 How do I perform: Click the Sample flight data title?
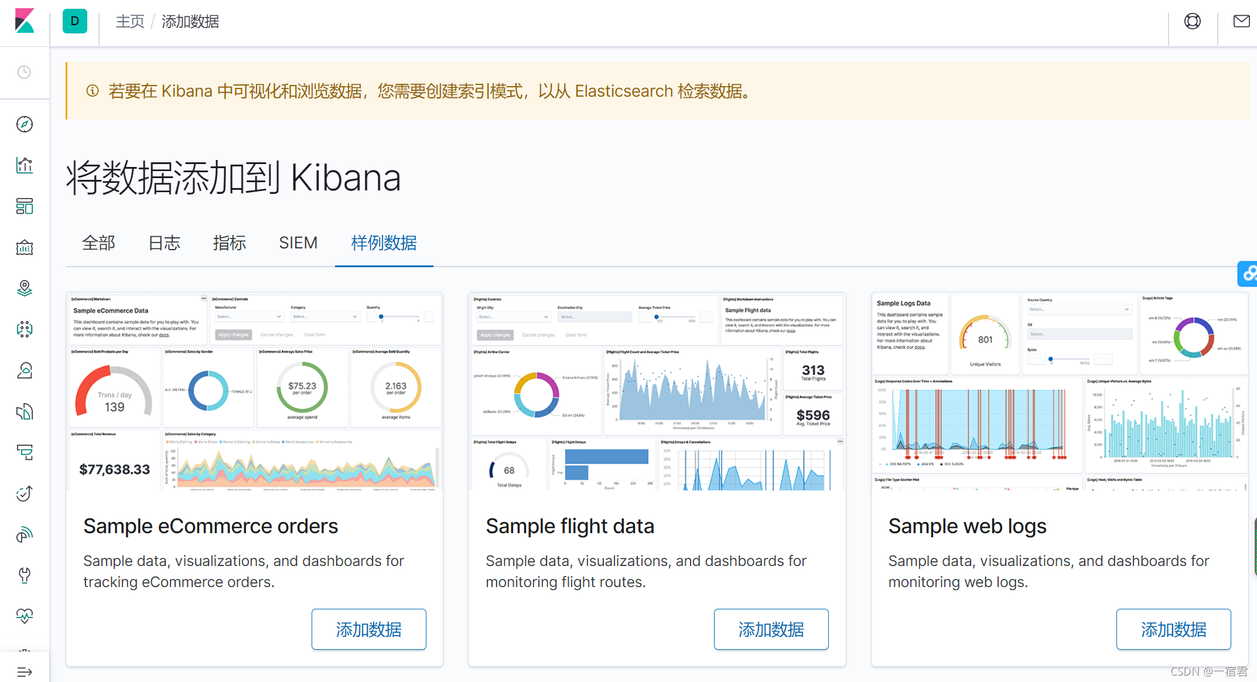pos(570,526)
